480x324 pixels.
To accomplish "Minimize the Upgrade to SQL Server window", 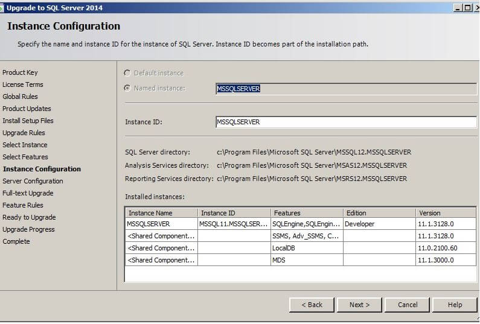I will tap(459, 7).
